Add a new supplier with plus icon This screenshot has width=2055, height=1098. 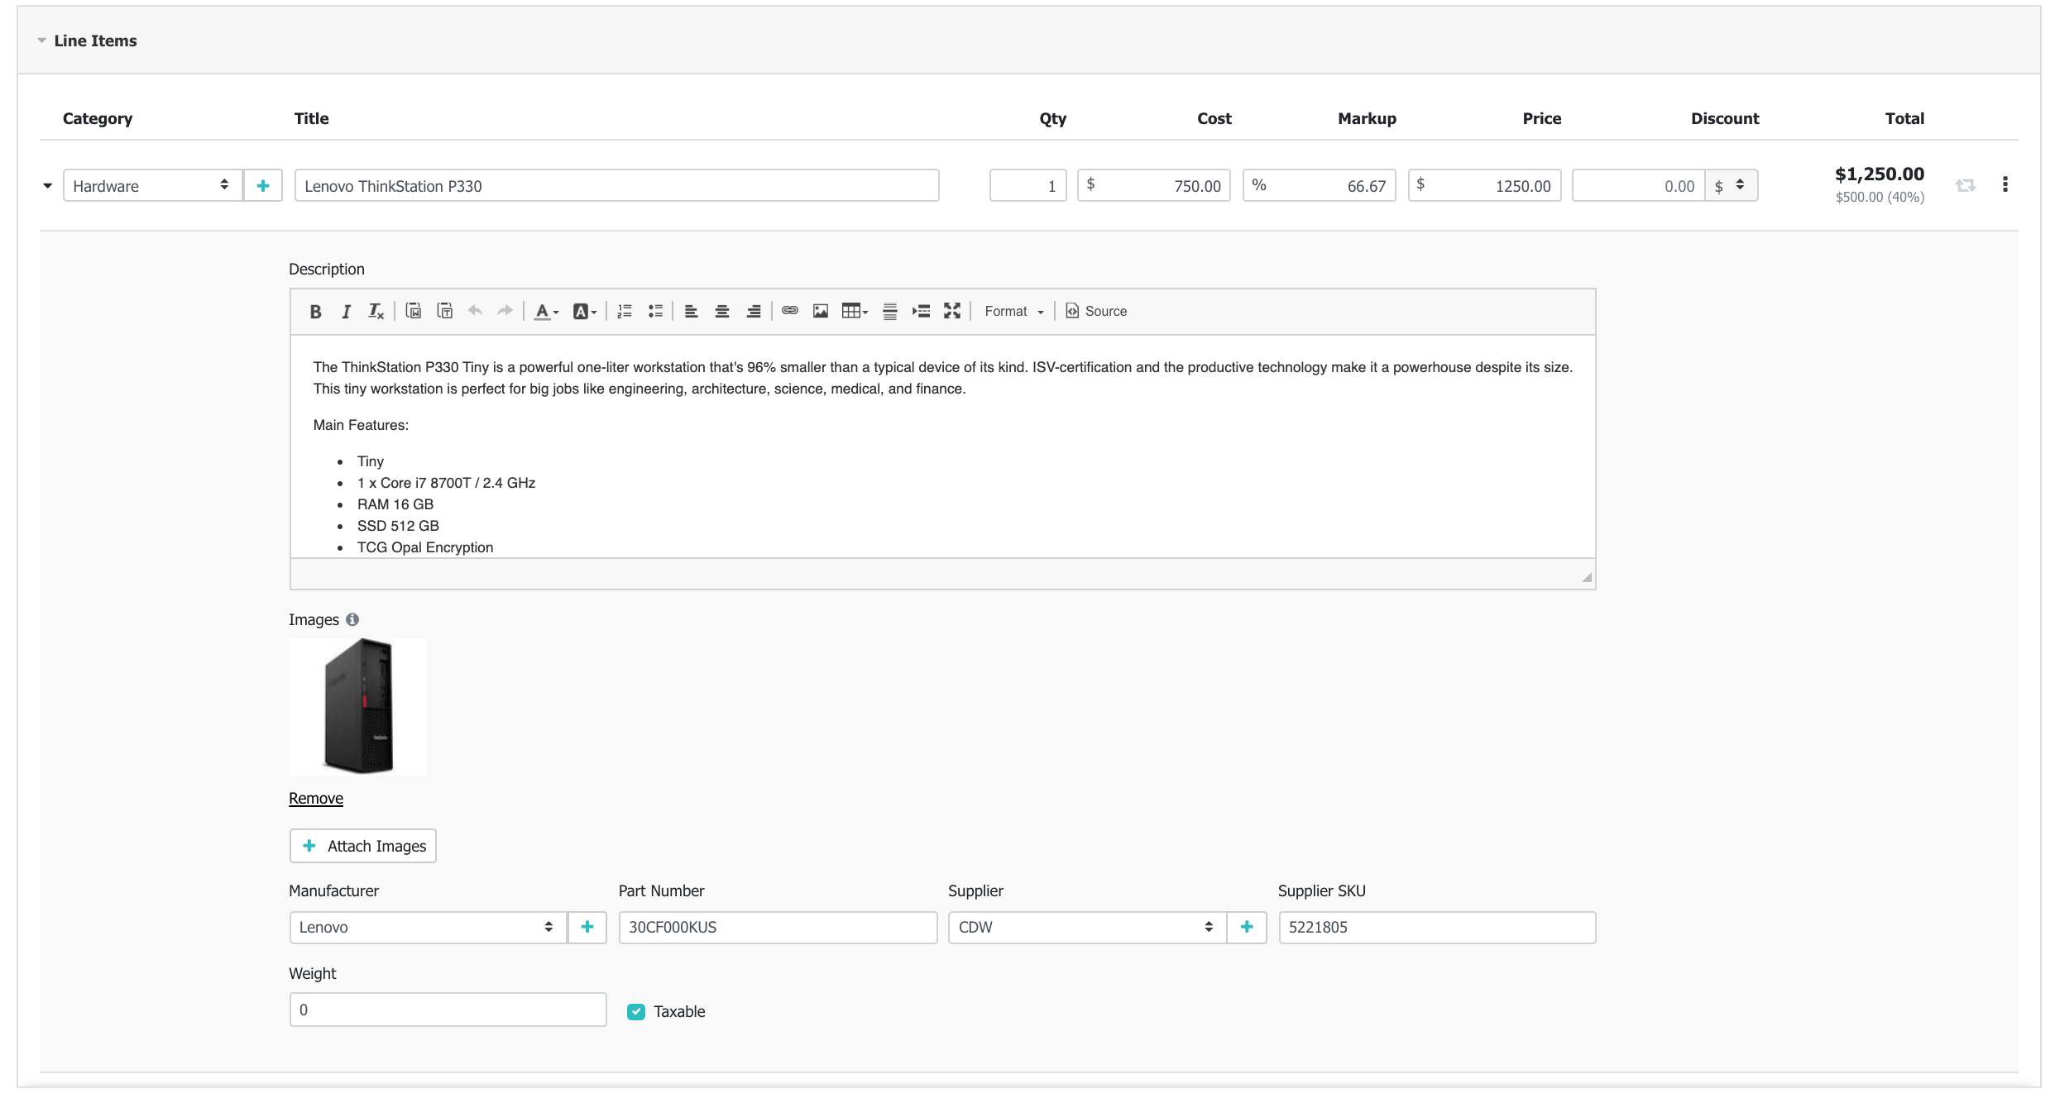click(1247, 927)
